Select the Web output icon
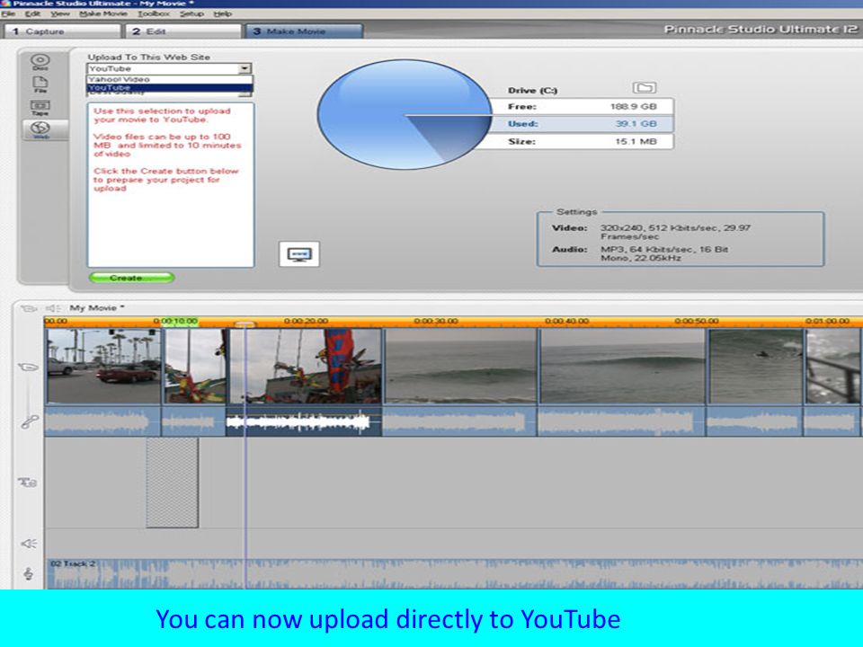 click(40, 129)
